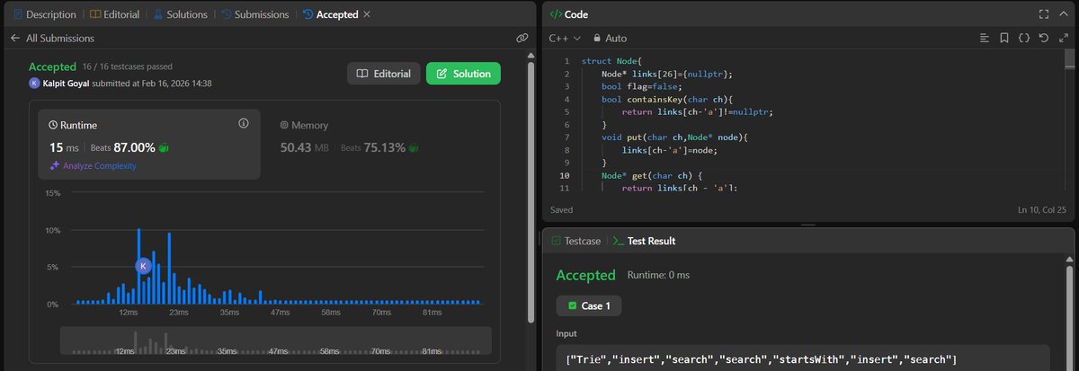Click the full screen icon in Code header
This screenshot has width=1079, height=371.
point(1043,14)
